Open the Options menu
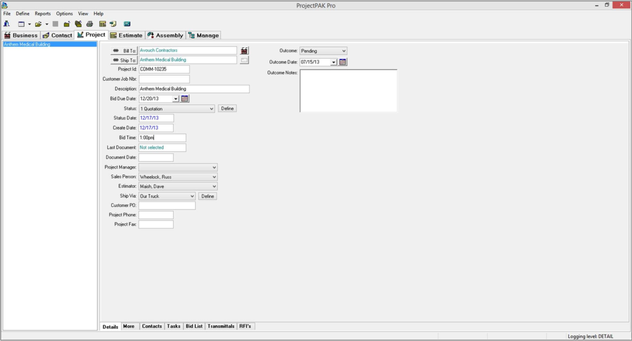The image size is (632, 341). [x=64, y=13]
